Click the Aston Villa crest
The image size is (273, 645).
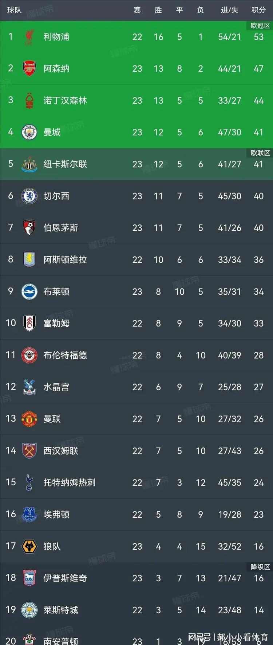click(x=29, y=260)
